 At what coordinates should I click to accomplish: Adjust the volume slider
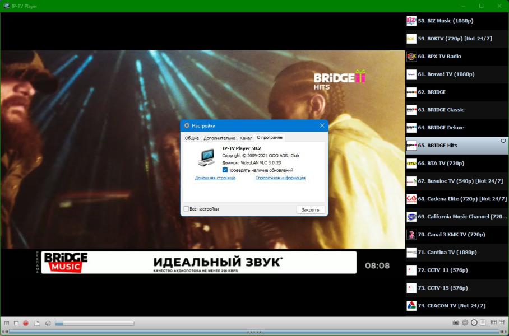pyautogui.click(x=94, y=323)
